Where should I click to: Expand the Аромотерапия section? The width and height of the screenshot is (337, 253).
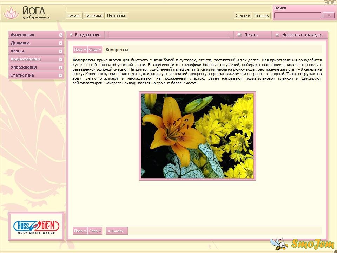pos(36,59)
